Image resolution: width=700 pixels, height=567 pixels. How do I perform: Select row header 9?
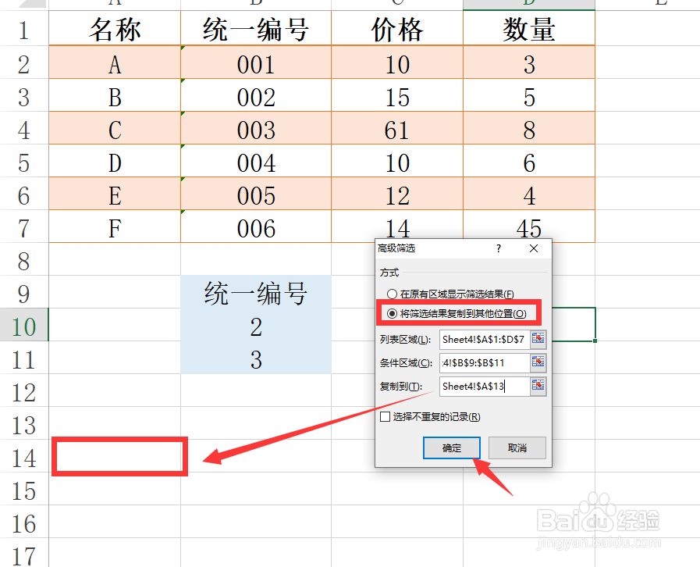(23, 294)
